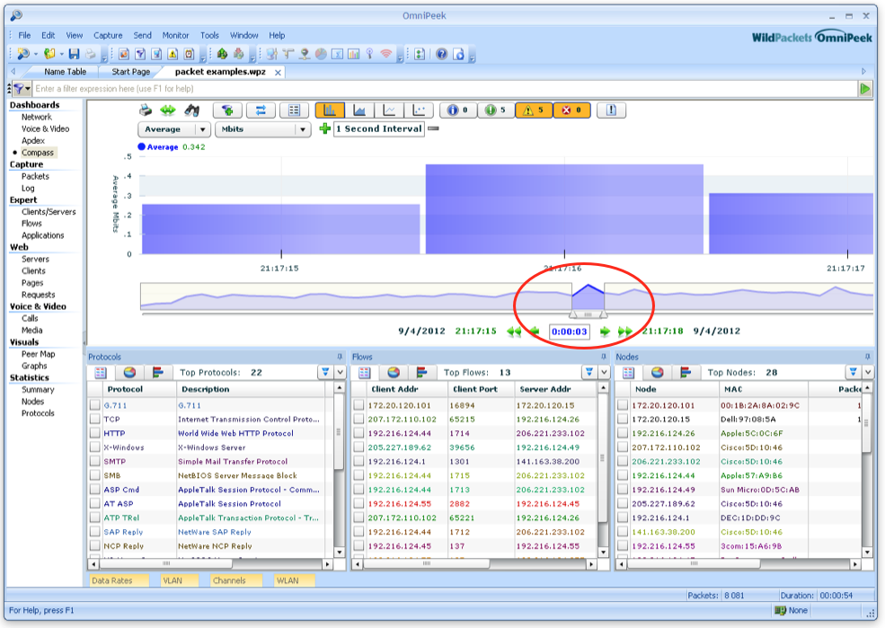Screen dimensions: 885x628
Task: Click the green double-arrow icon above the graph
Action: [168, 110]
